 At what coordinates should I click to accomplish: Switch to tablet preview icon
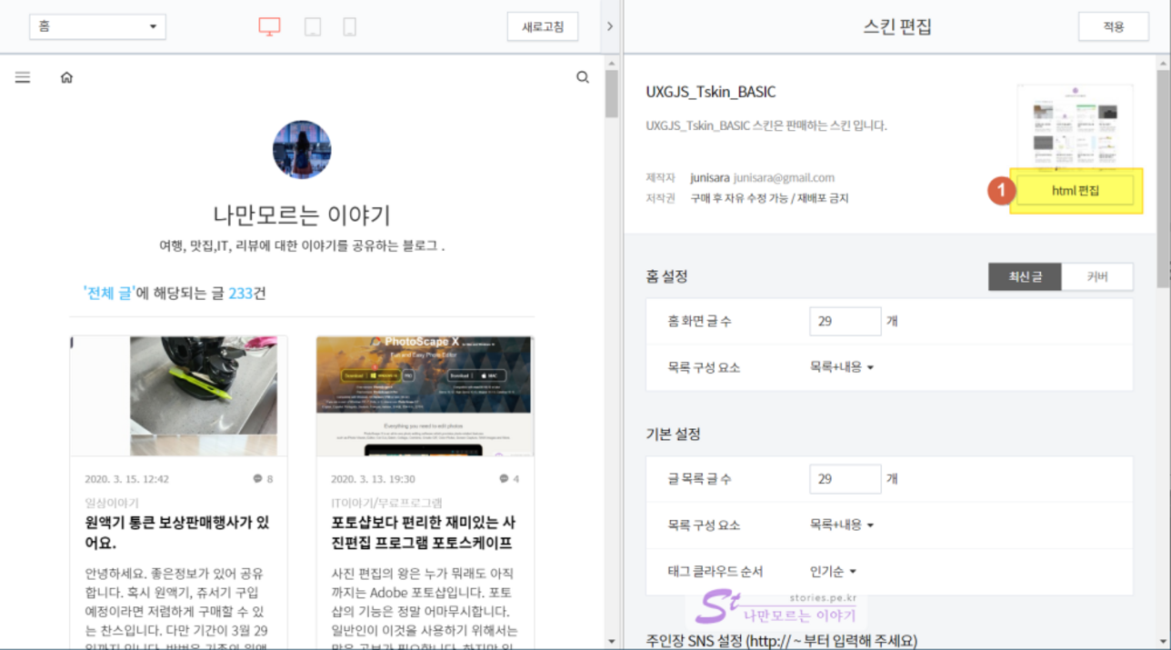(x=313, y=27)
